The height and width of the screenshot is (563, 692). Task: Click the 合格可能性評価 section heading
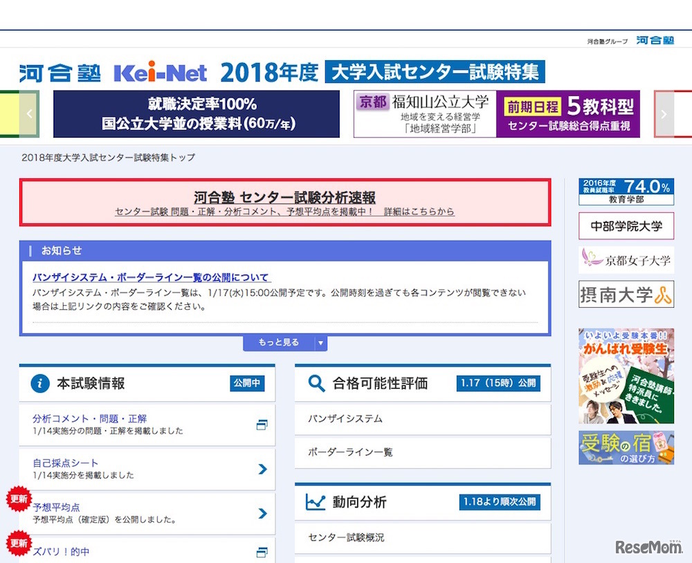380,383
